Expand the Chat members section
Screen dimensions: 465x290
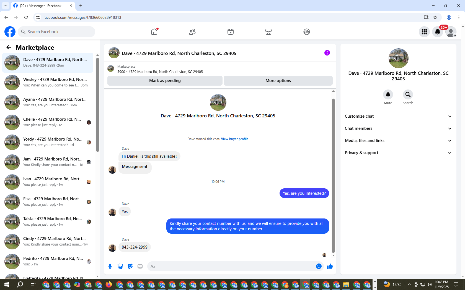pos(398,128)
